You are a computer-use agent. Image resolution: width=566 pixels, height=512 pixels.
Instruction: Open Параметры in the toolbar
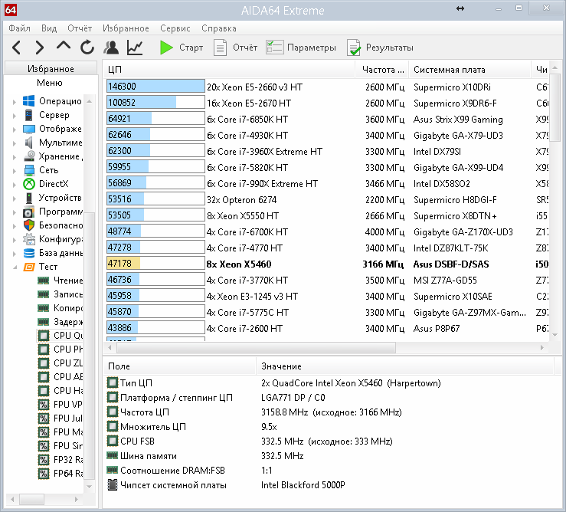[x=301, y=48]
